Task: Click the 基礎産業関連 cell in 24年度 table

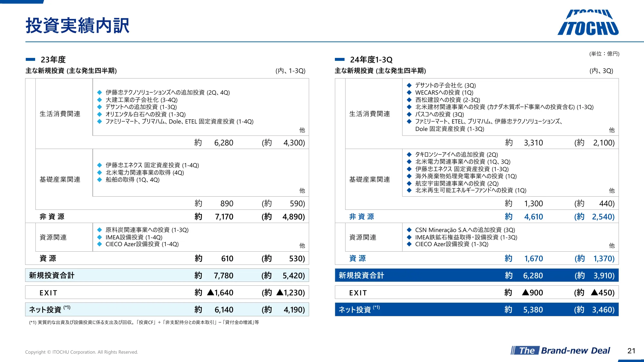Action: point(370,180)
